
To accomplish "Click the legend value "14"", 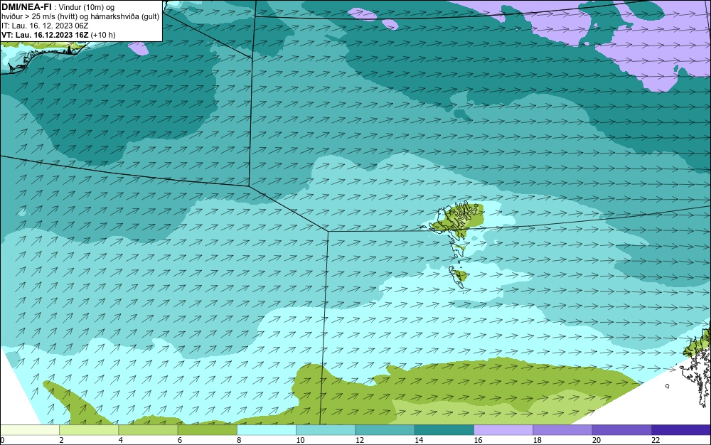I will [419, 441].
